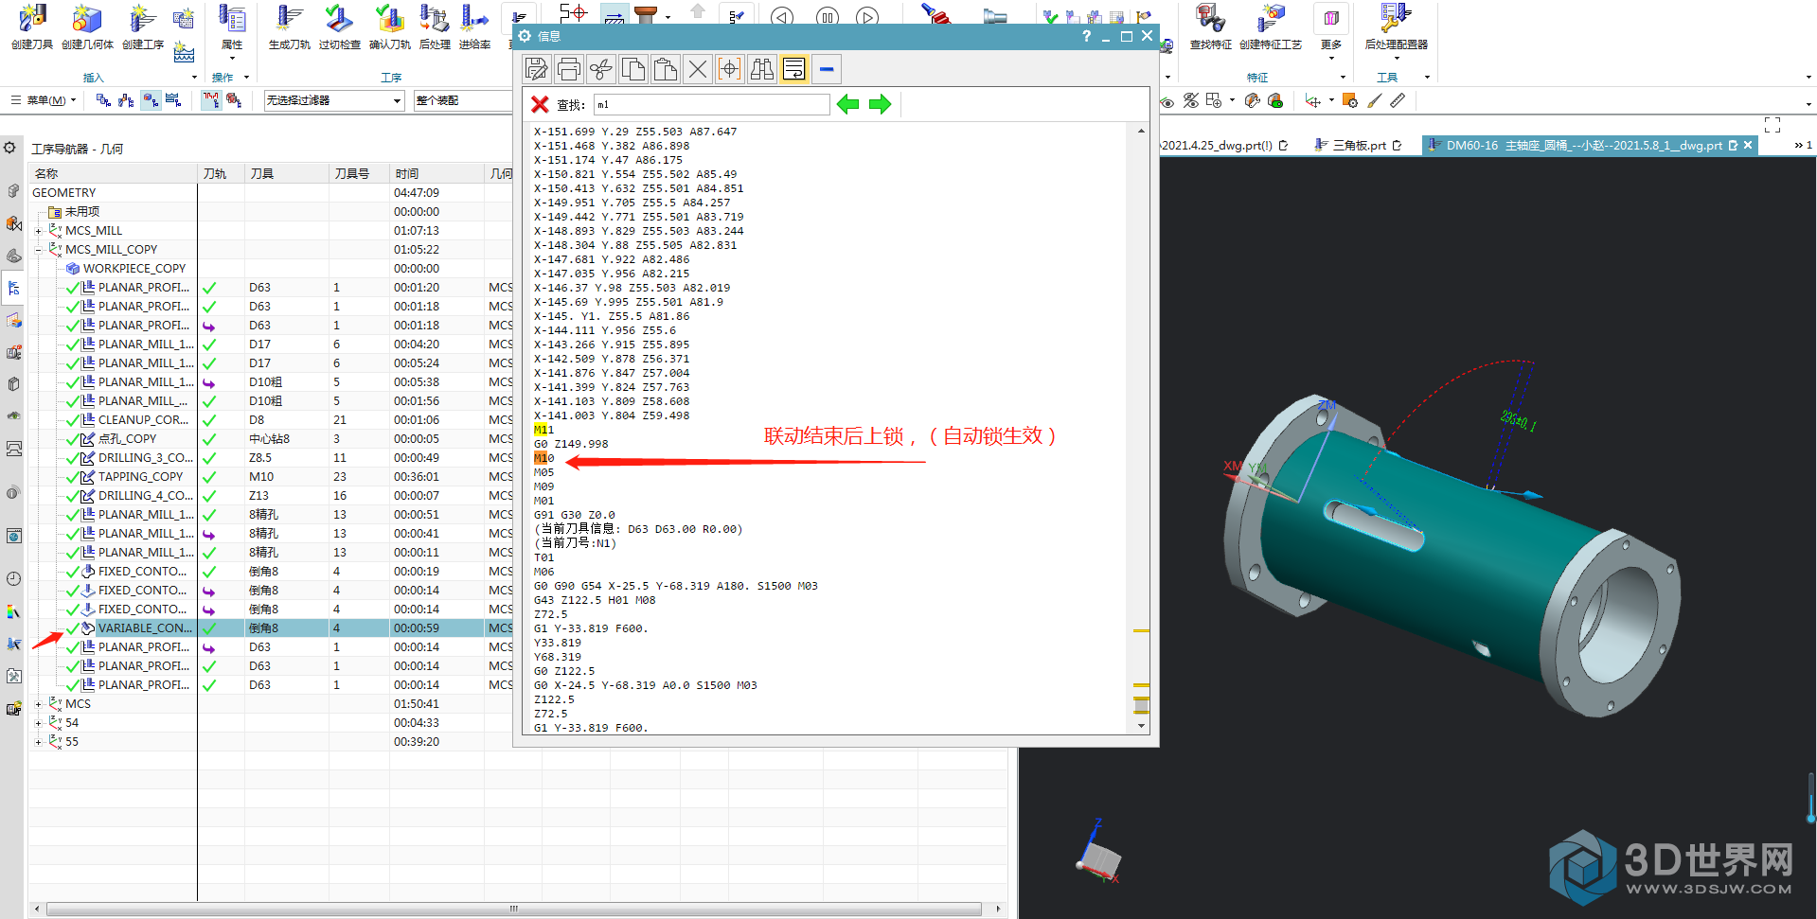Click the Post Process (后处理) icon
Viewport: 1817px width, 919px height.
click(x=435, y=19)
